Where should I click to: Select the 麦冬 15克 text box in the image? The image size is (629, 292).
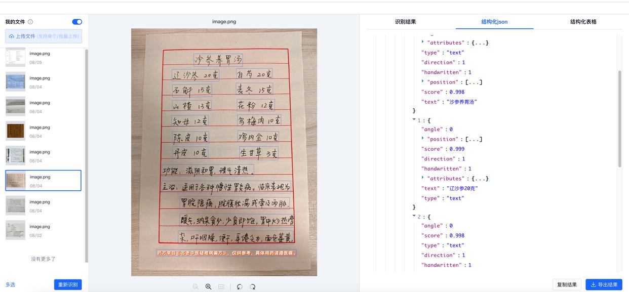254,90
